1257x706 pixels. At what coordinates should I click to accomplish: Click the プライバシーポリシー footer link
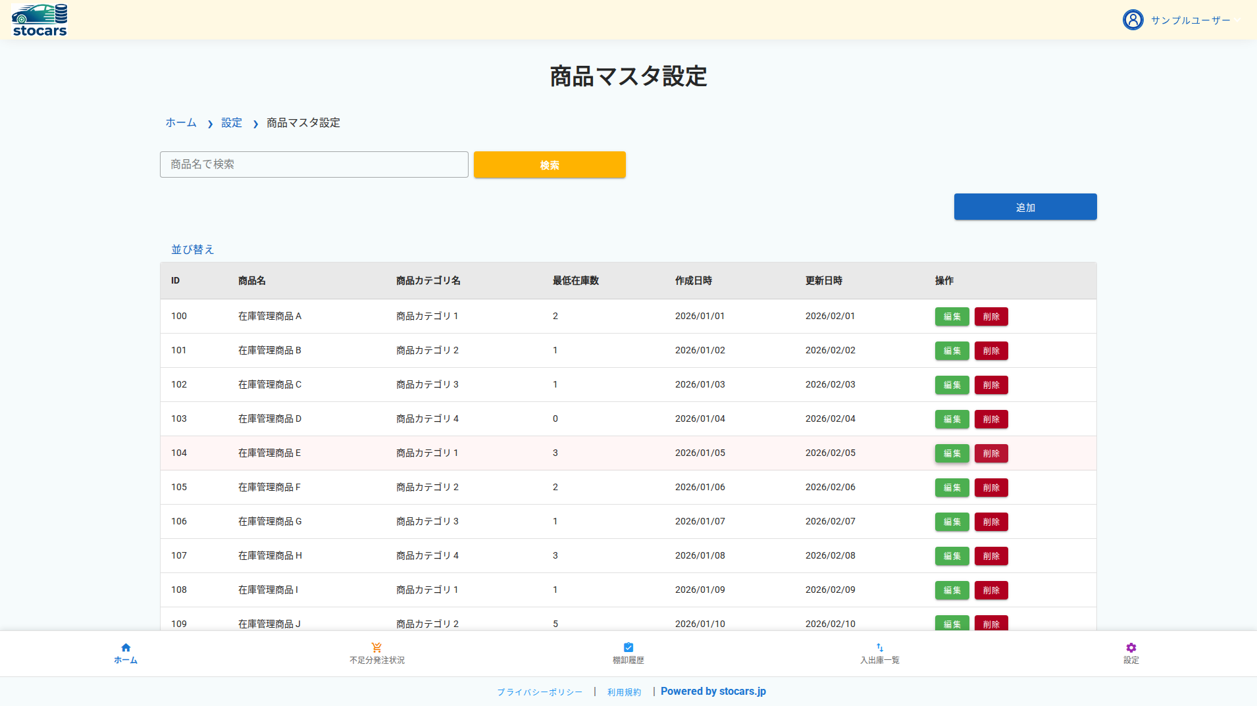[x=540, y=692]
